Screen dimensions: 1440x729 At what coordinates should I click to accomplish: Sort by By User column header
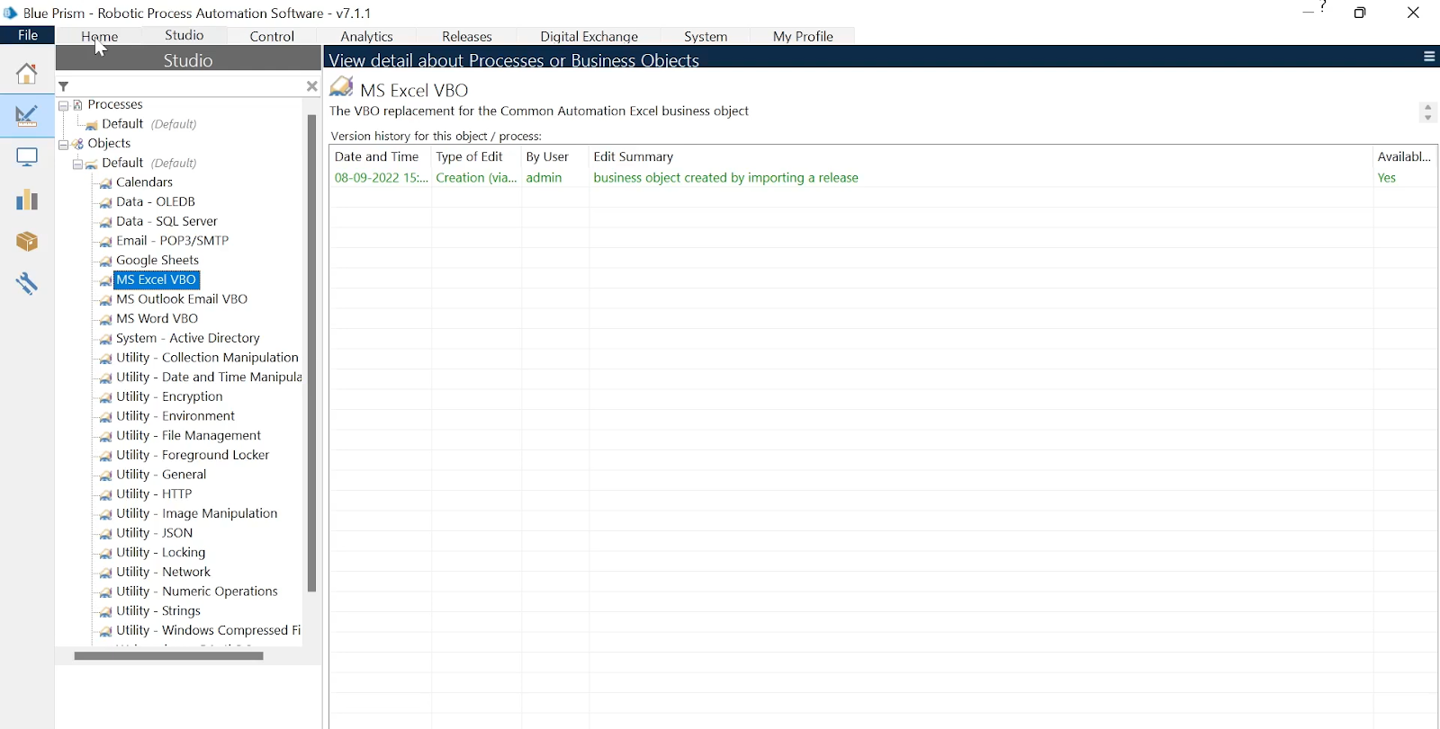(555, 156)
